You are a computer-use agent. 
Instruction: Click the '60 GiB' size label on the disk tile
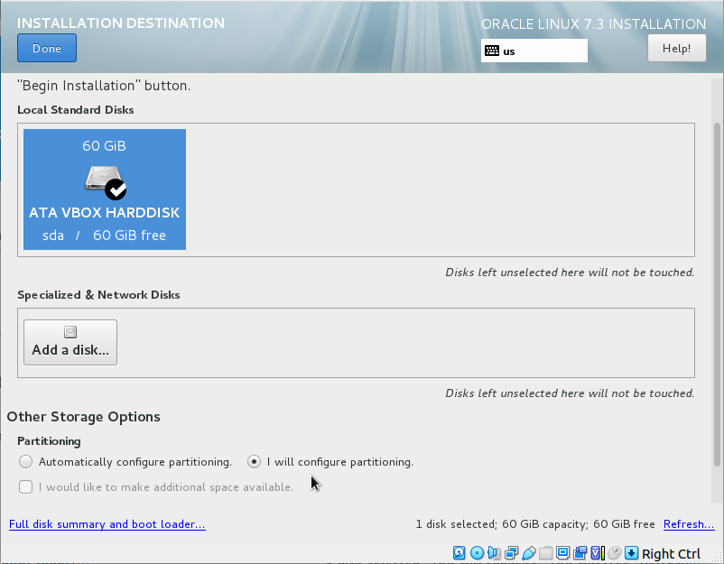[105, 146]
